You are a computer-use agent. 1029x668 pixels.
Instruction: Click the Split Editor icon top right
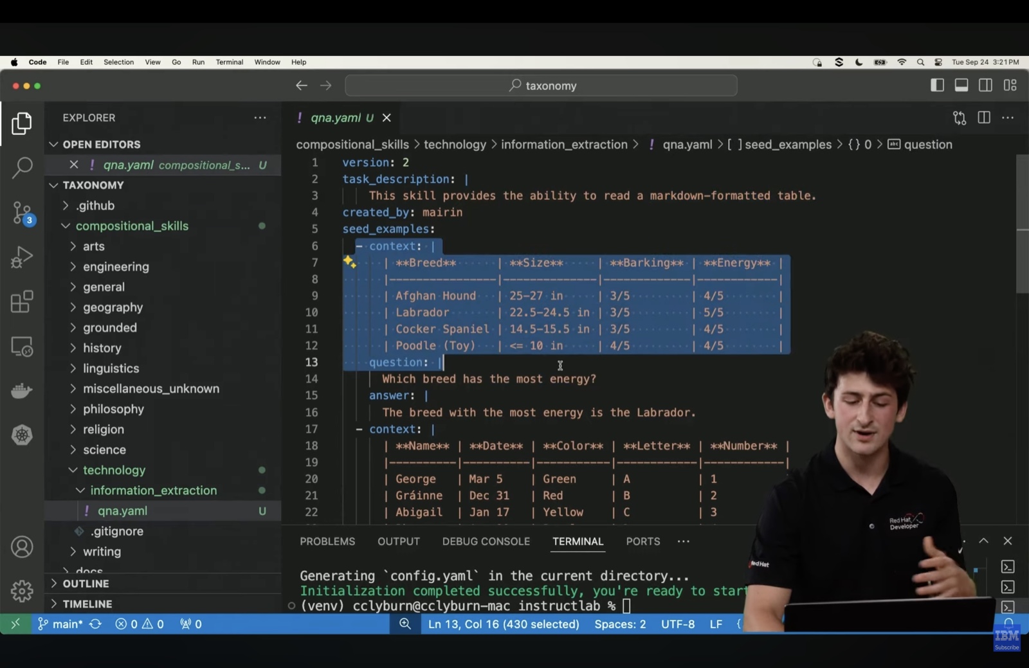[x=985, y=118]
